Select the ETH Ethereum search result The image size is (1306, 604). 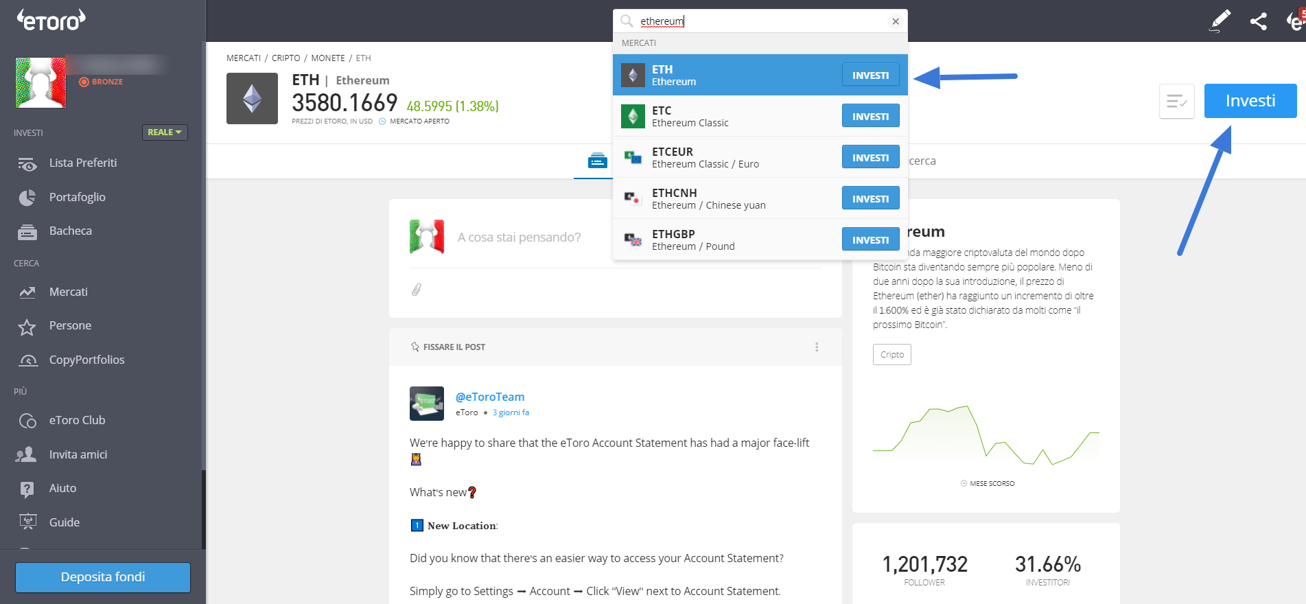point(760,75)
